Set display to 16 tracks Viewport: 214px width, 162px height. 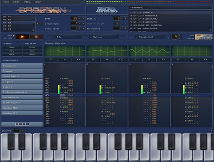[210, 38]
